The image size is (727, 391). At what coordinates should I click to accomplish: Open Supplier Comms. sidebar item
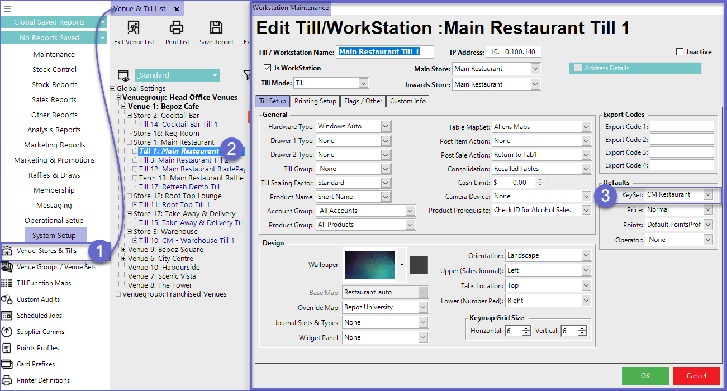pos(41,332)
